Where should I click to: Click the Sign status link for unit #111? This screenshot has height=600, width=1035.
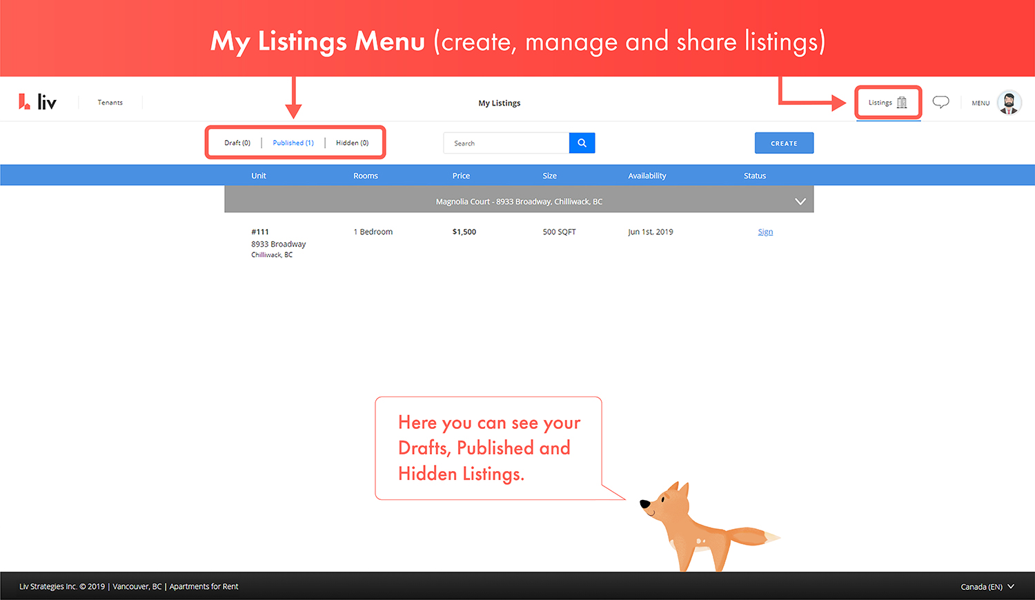click(765, 232)
